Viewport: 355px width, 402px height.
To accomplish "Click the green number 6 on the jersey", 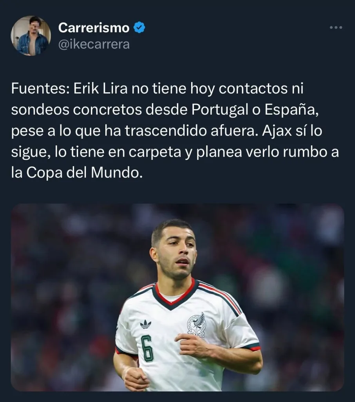I will click(147, 348).
